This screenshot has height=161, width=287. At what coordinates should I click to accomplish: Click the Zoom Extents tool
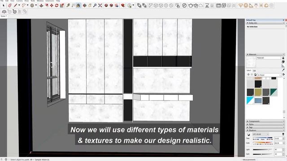tap(100, 5)
